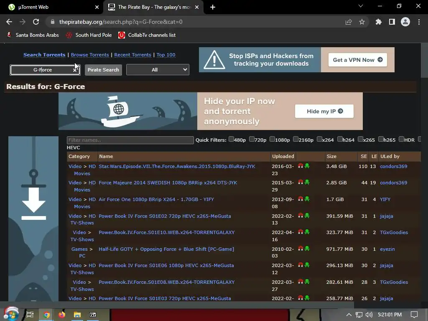This screenshot has width=428, height=321.
Task: Open Chrome from the taskbar
Action: 46,315
